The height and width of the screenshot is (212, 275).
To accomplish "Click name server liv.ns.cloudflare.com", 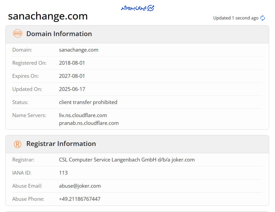I will pyautogui.click(x=83, y=115).
